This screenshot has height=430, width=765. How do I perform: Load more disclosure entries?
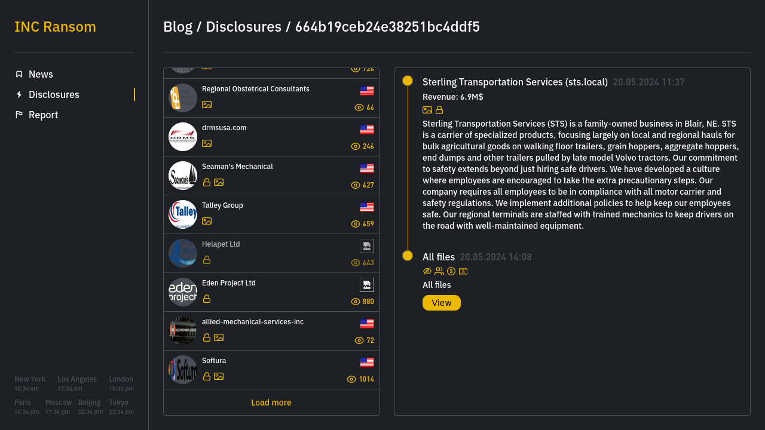271,403
